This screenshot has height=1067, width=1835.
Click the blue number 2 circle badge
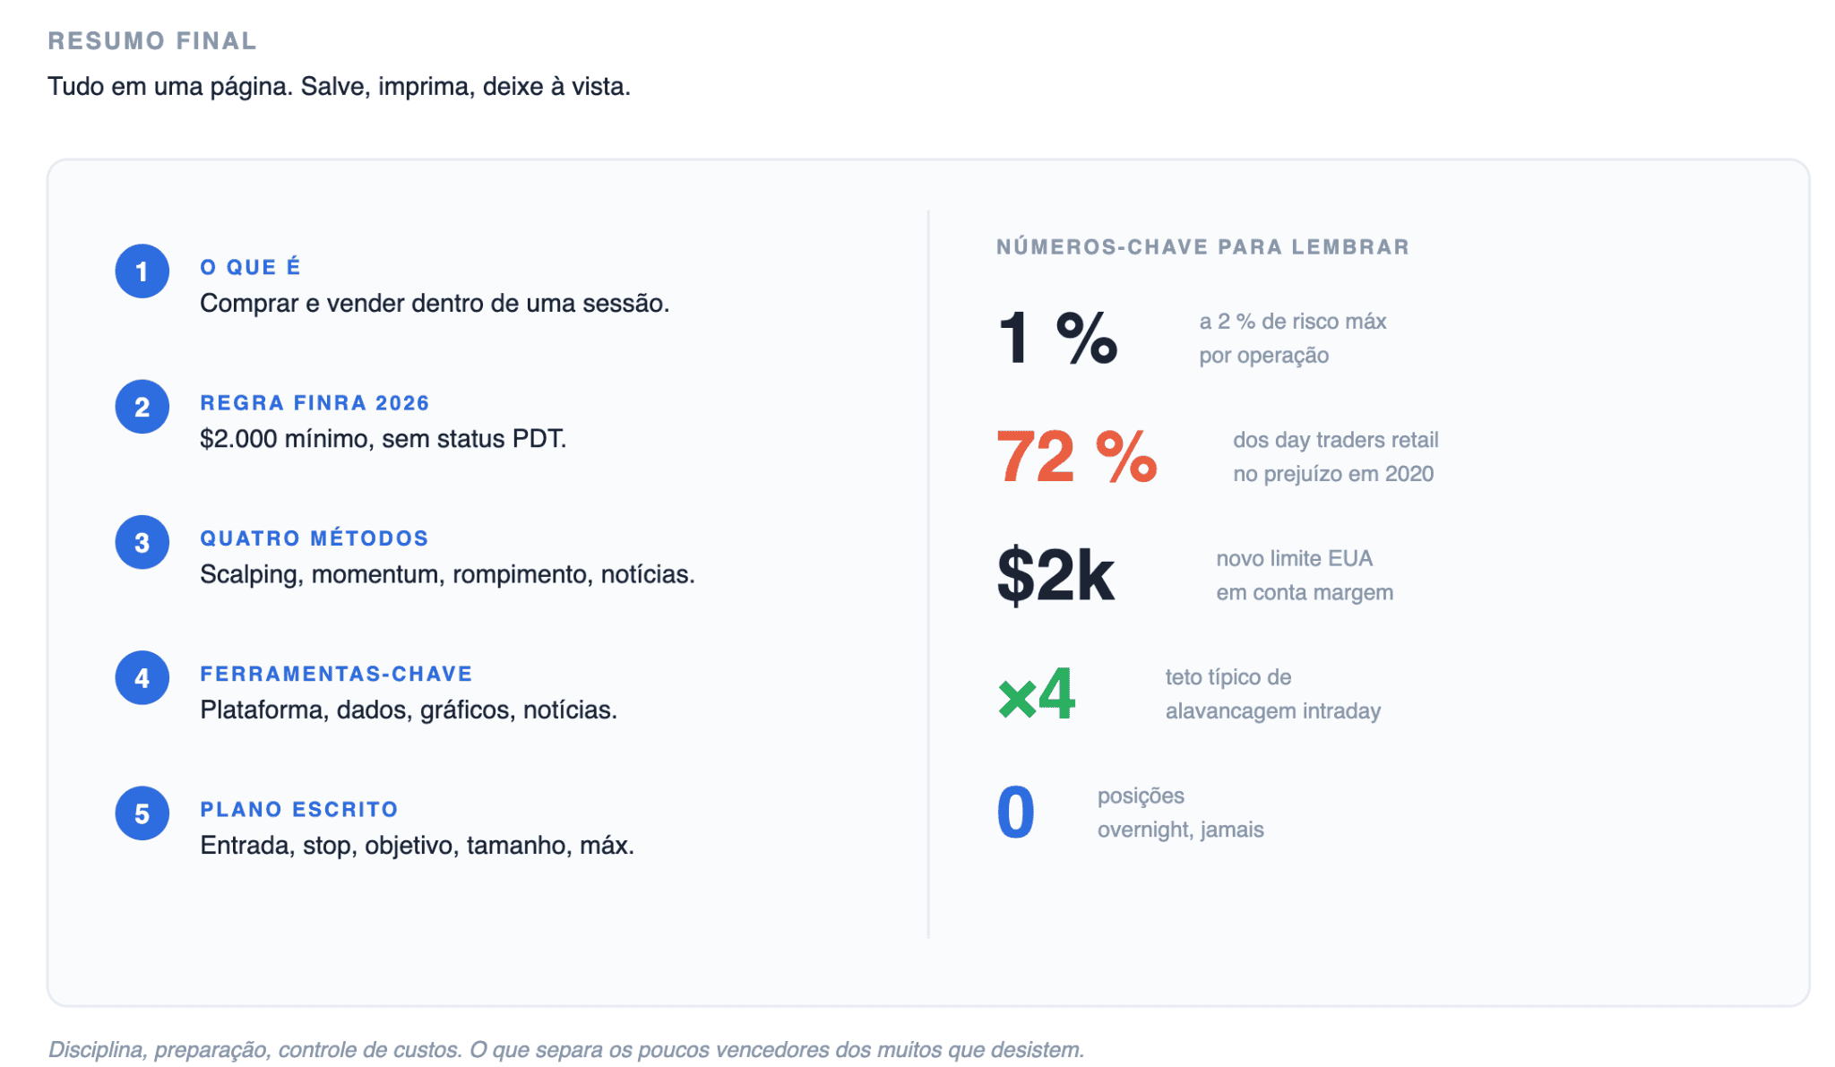tap(142, 407)
